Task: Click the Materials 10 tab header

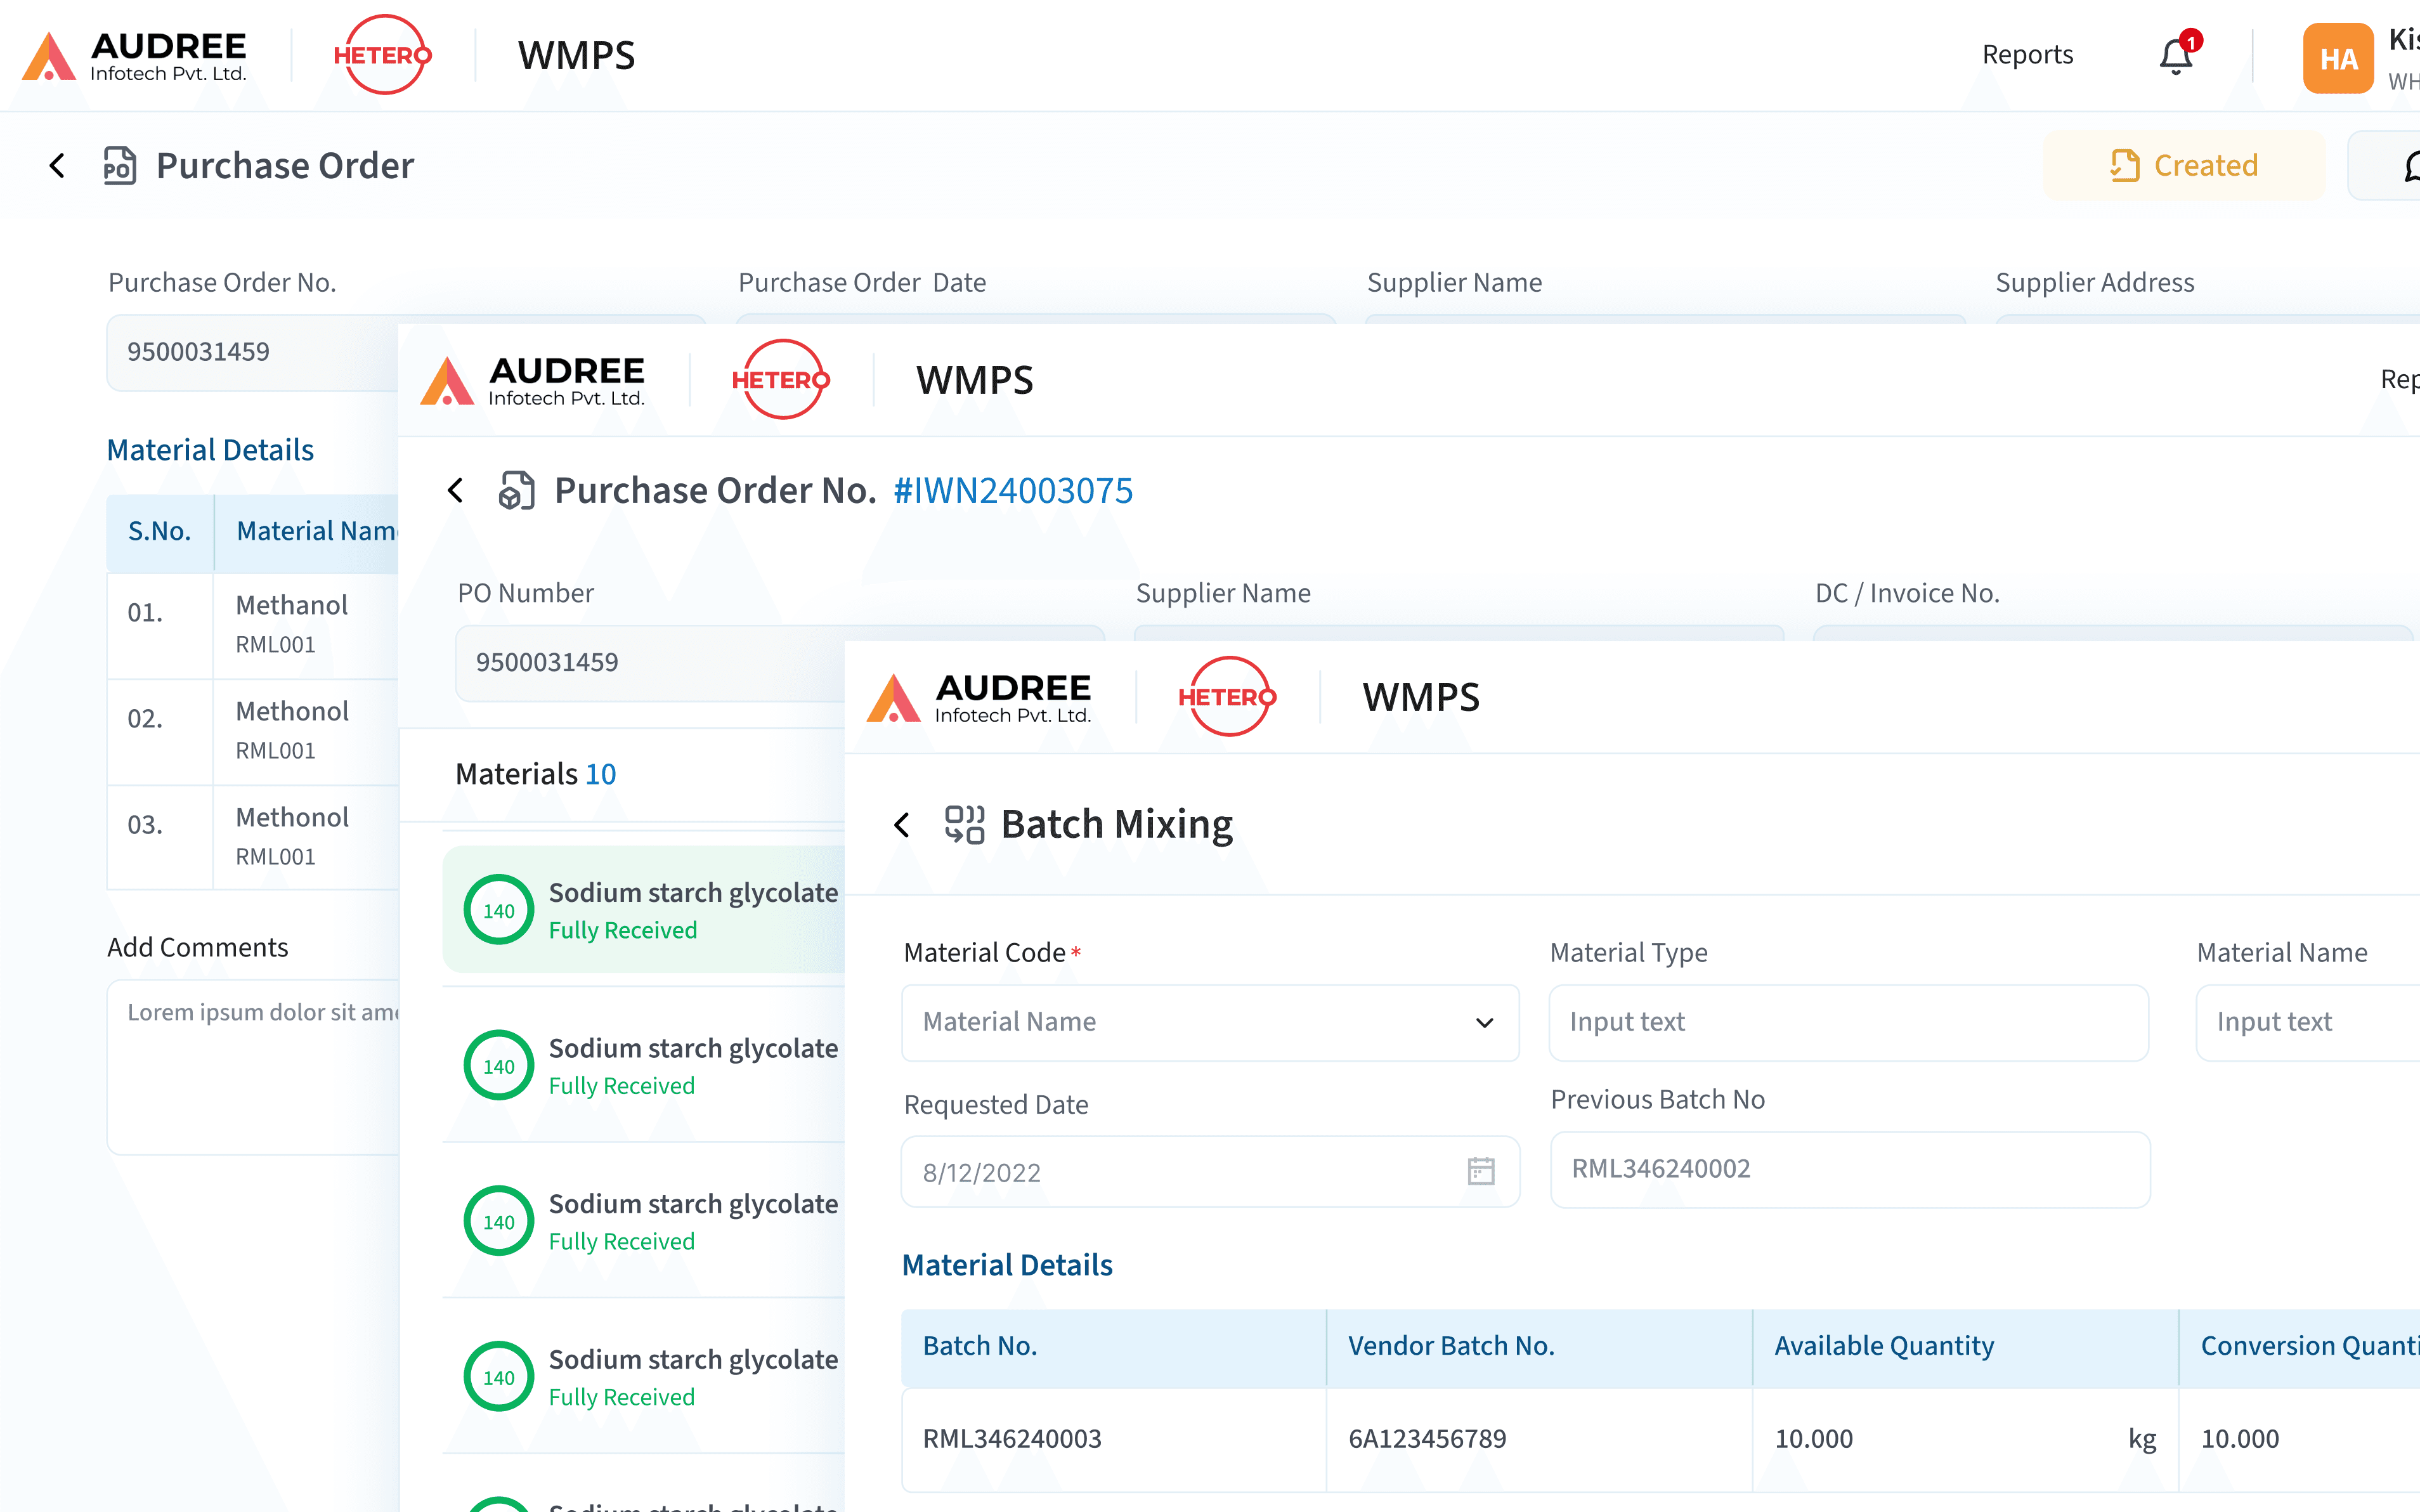Action: [536, 774]
